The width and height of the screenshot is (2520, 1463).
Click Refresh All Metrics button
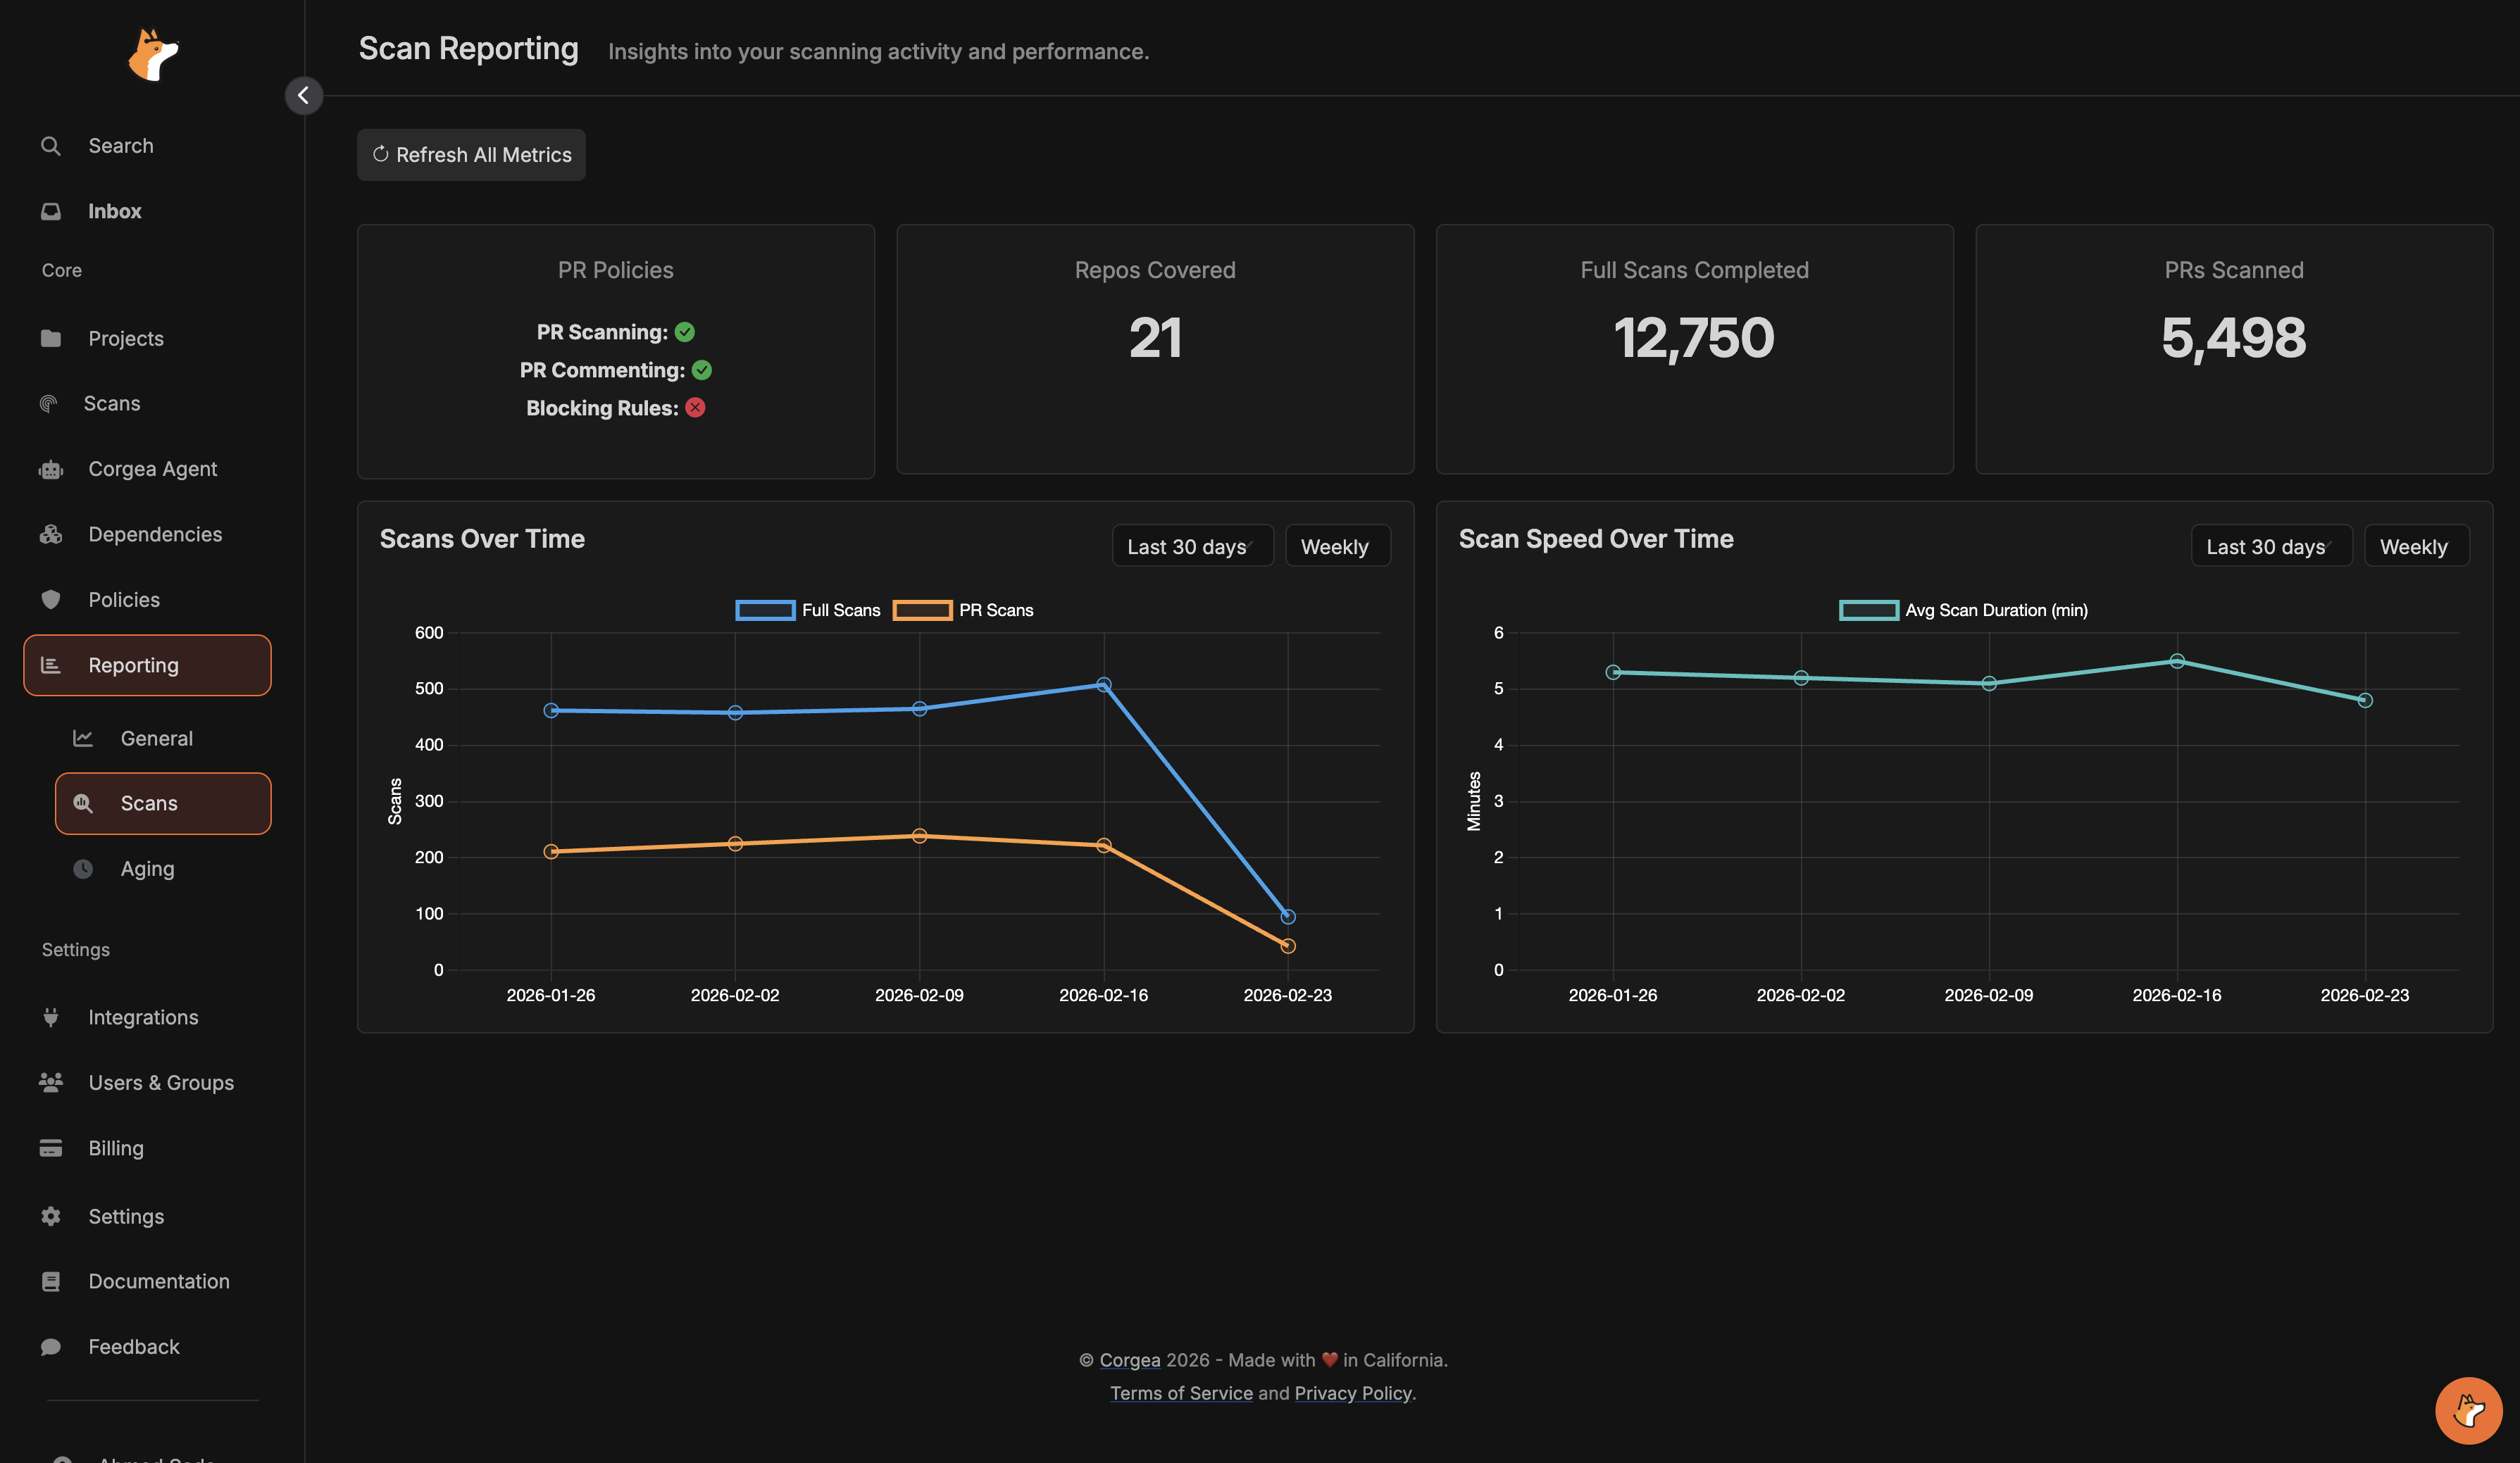[x=471, y=155]
